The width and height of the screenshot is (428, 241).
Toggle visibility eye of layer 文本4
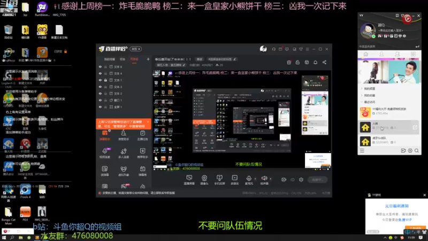point(100,73)
